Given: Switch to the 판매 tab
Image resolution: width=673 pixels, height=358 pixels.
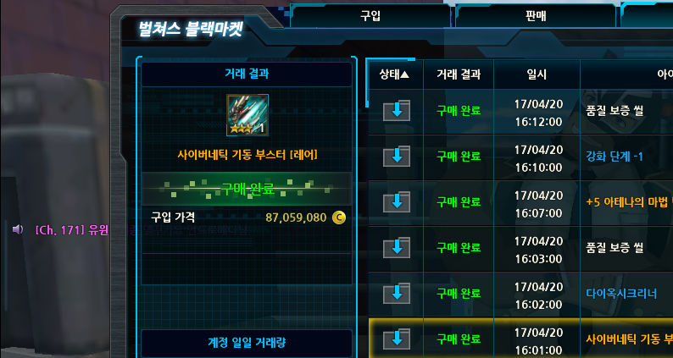Looking at the screenshot, I should pyautogui.click(x=535, y=16).
